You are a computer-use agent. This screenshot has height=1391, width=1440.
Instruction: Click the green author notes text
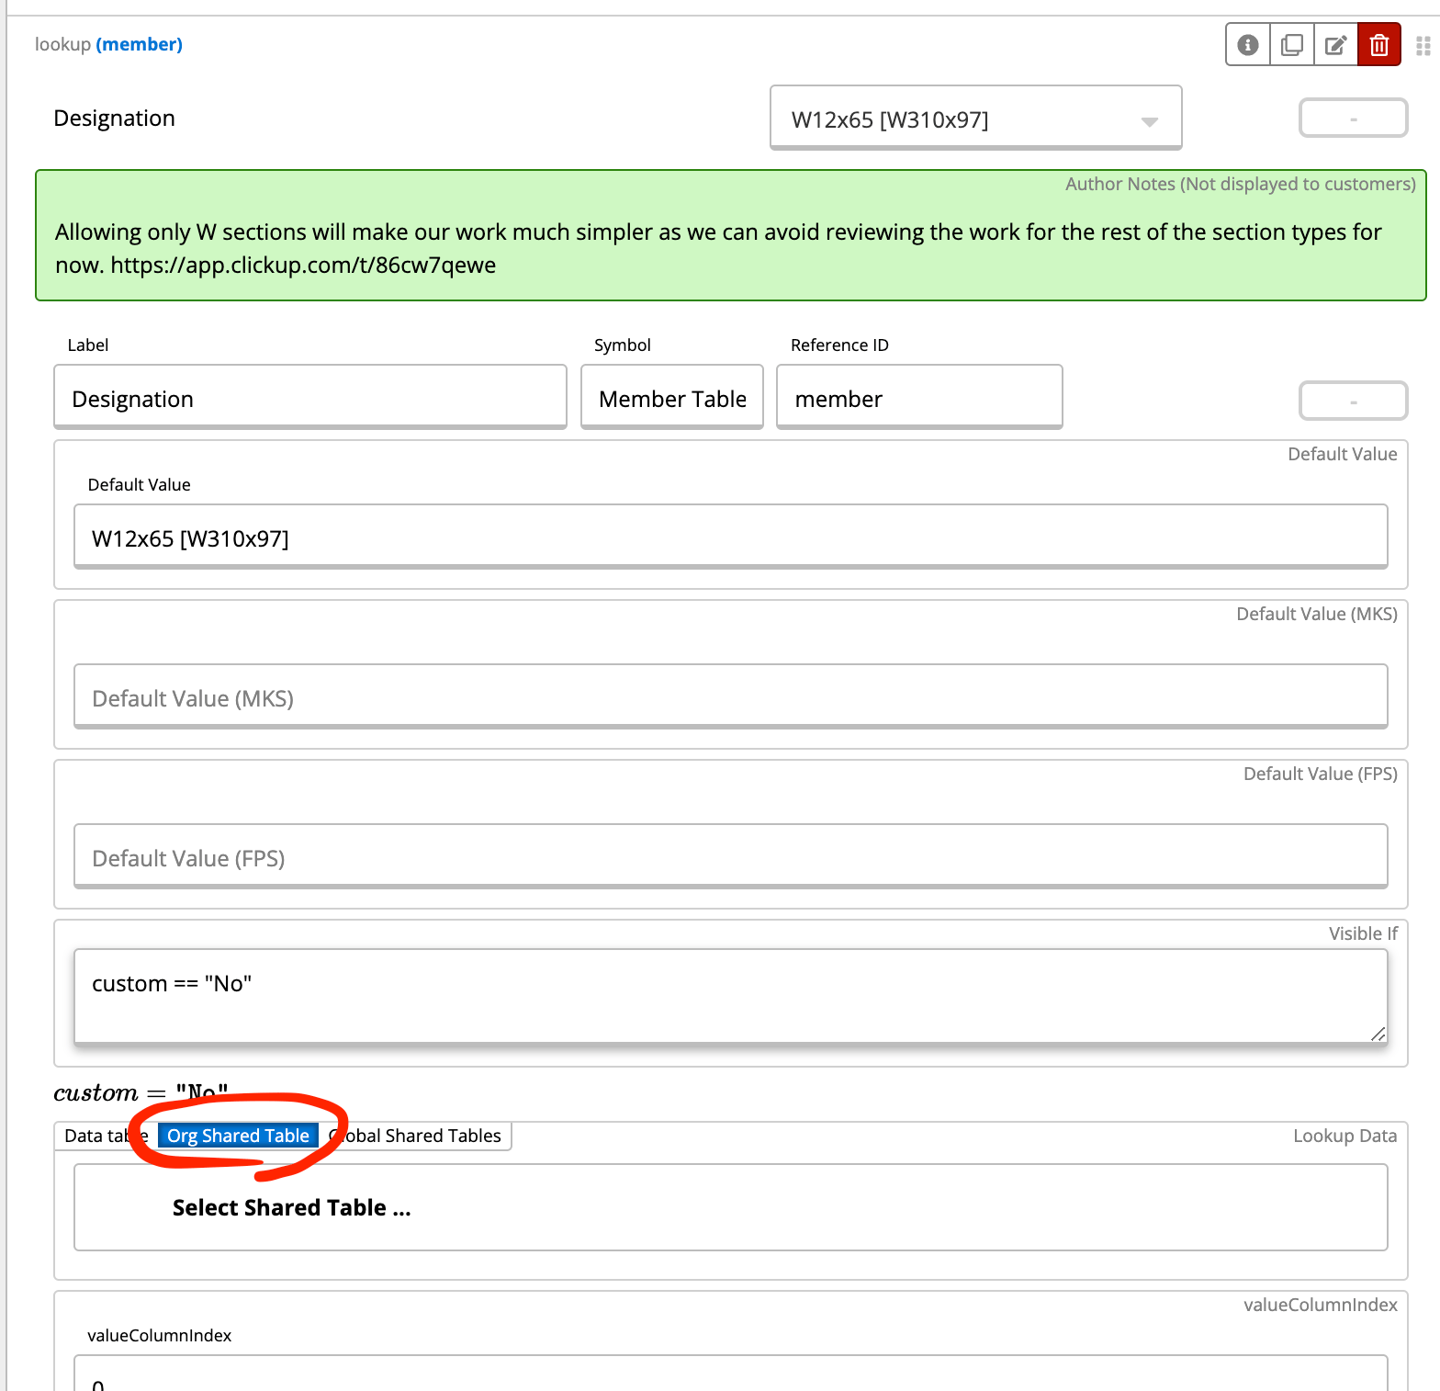pos(717,248)
